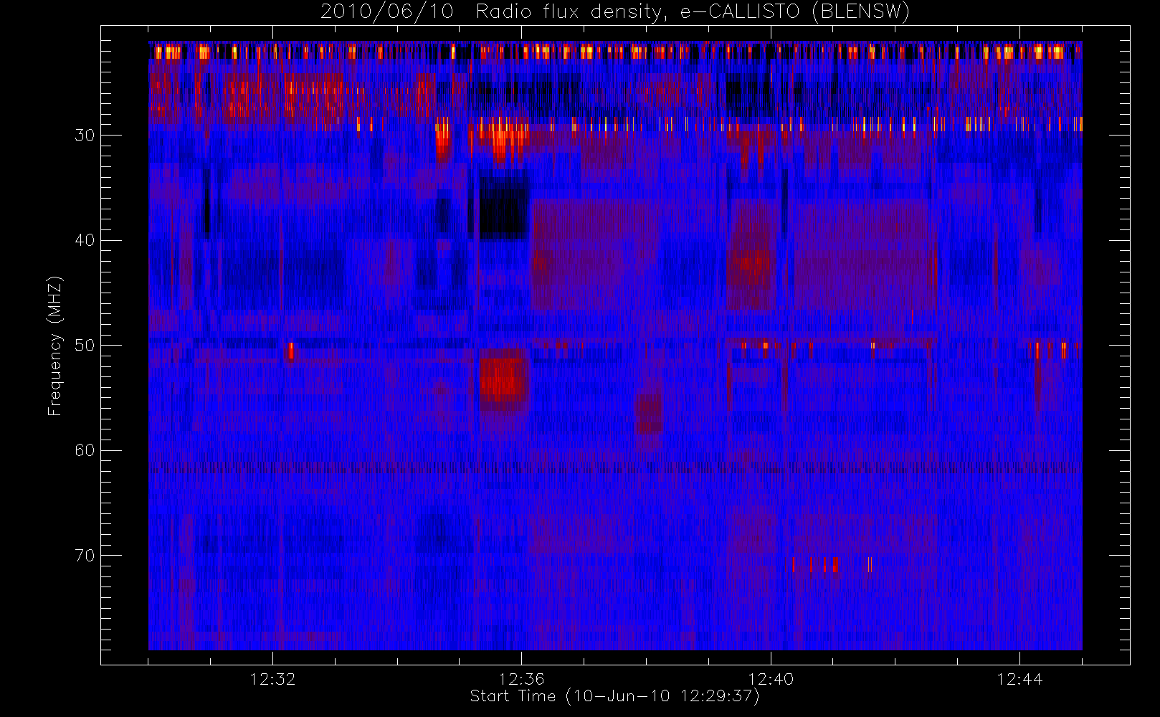
Task: Select the 12:32 time tick label
Action: point(272,679)
